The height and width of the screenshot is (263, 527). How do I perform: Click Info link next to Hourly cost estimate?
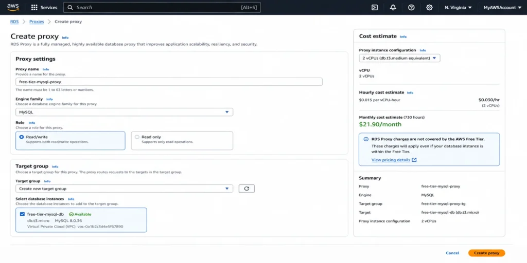pos(410,92)
